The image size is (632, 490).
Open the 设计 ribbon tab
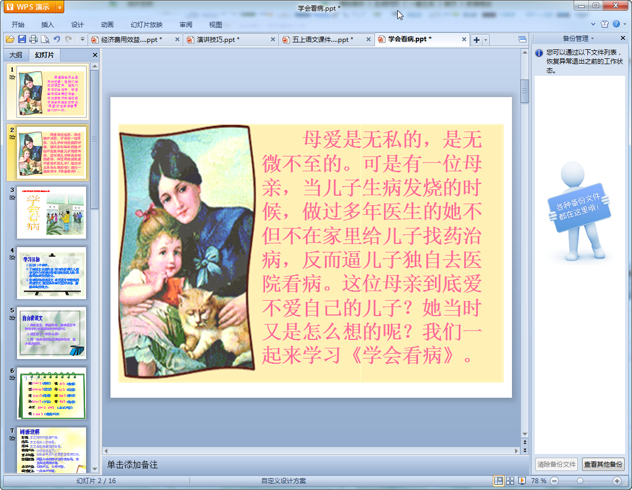(x=78, y=24)
